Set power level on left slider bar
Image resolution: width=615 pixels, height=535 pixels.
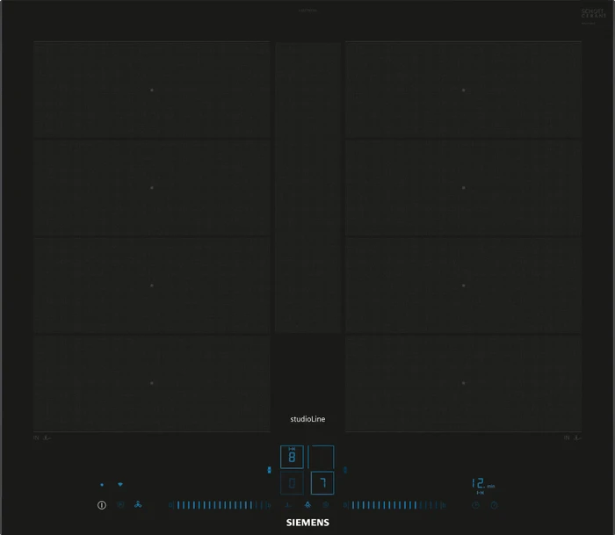(220, 505)
